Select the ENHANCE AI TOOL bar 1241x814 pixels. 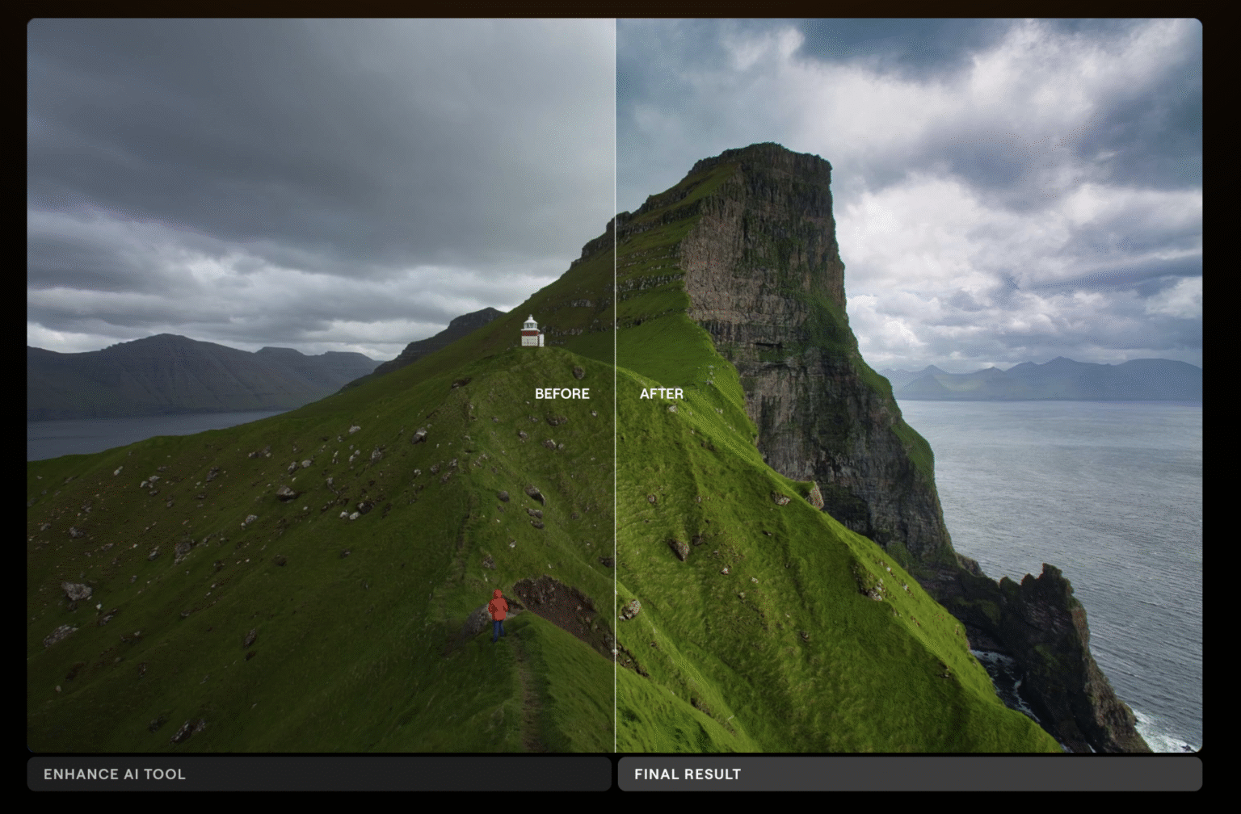pyautogui.click(x=318, y=774)
